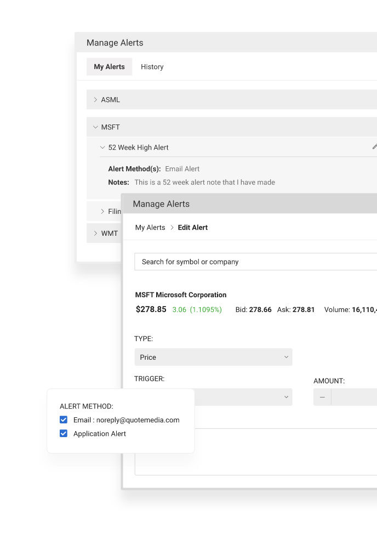Focus the symbol or company search field

pos(255,262)
